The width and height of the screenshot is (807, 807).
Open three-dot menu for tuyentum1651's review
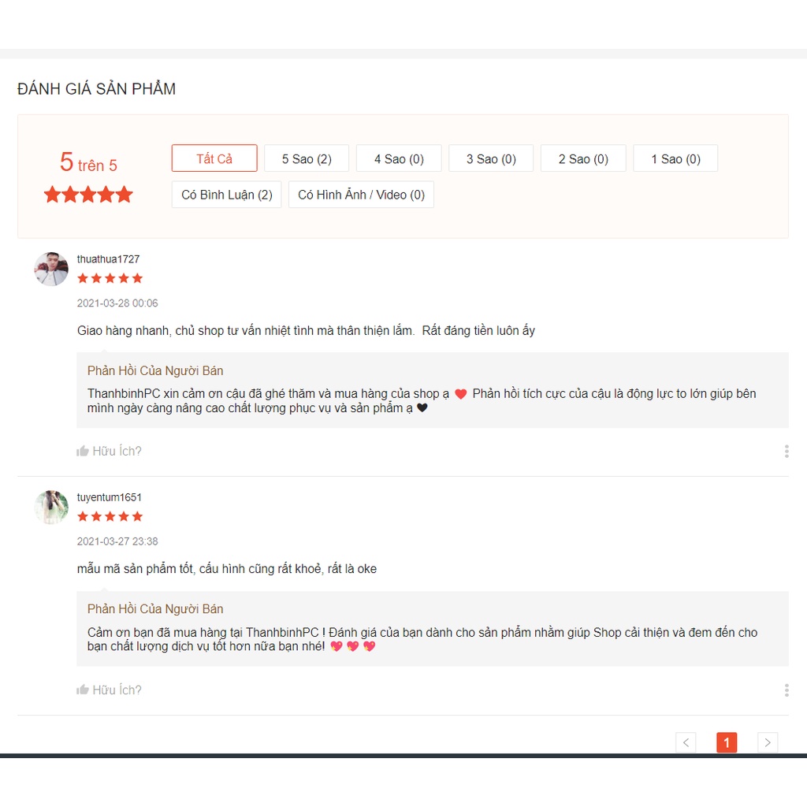pos(787,690)
